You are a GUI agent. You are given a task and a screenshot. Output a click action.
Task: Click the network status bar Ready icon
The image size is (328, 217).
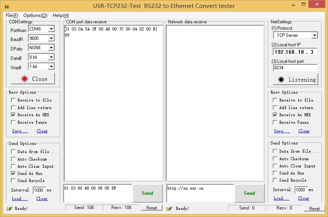(170, 208)
